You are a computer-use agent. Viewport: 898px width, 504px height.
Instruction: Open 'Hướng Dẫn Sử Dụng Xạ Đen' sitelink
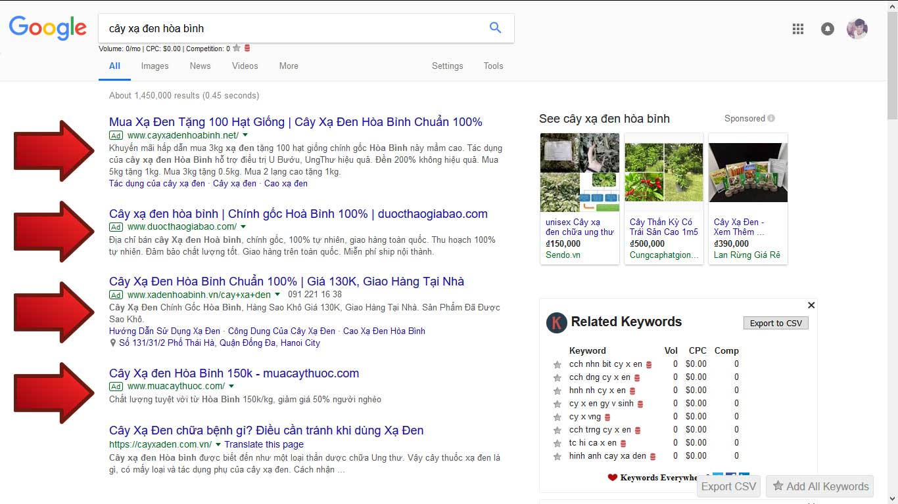pyautogui.click(x=164, y=331)
